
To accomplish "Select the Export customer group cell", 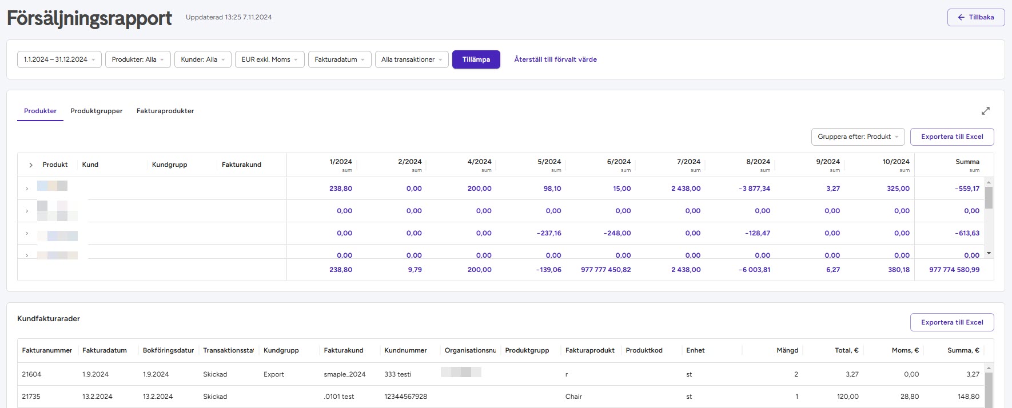I will (273, 374).
